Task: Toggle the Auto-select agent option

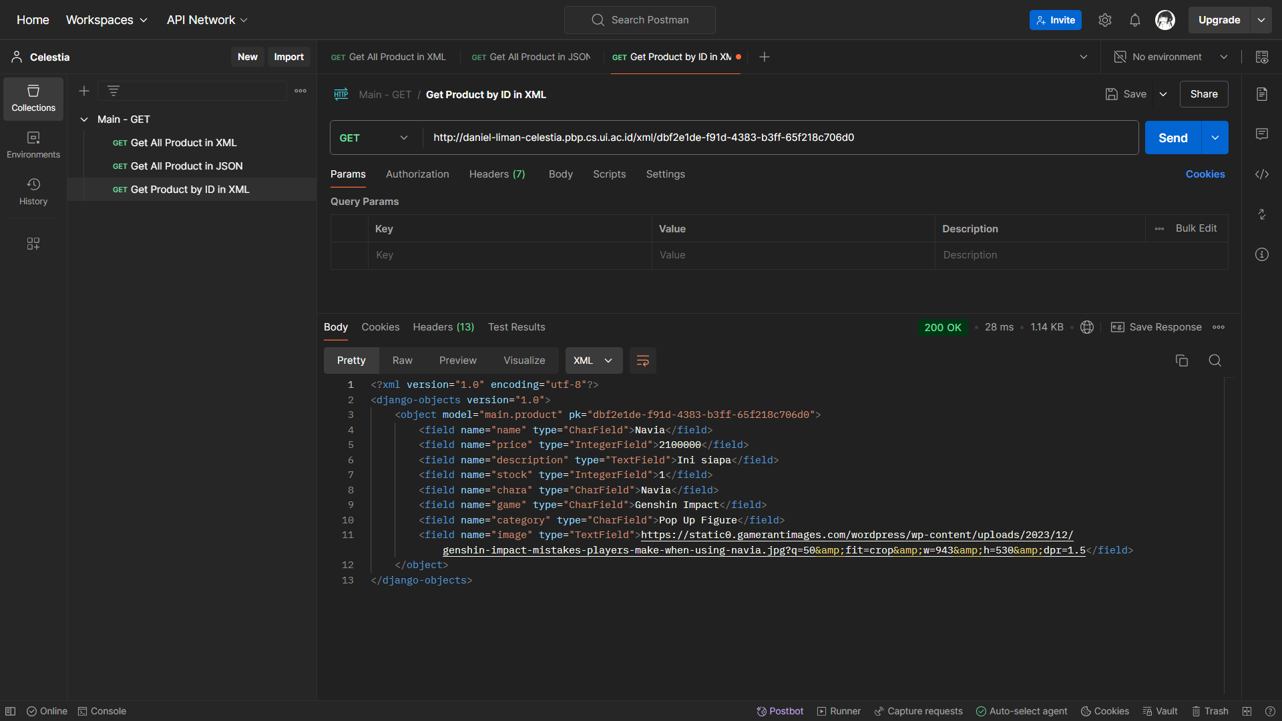Action: 1021,711
